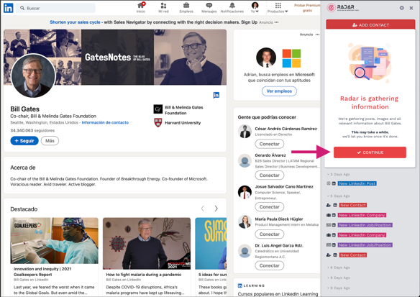Open the Empleos briefcase icon
Image resolution: width=420 pixels, height=297 pixels.
coord(186,7)
